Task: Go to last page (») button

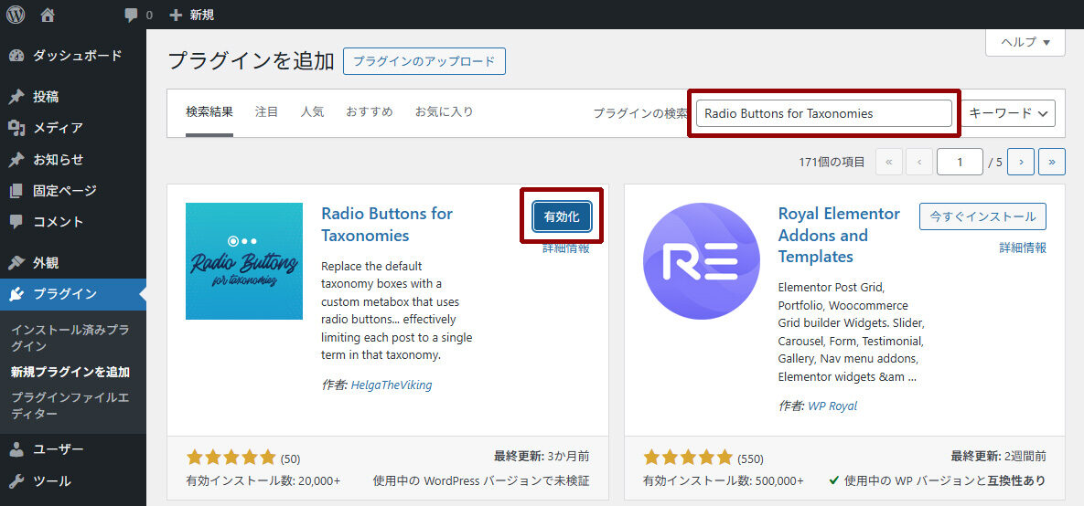Action: 1051,163
